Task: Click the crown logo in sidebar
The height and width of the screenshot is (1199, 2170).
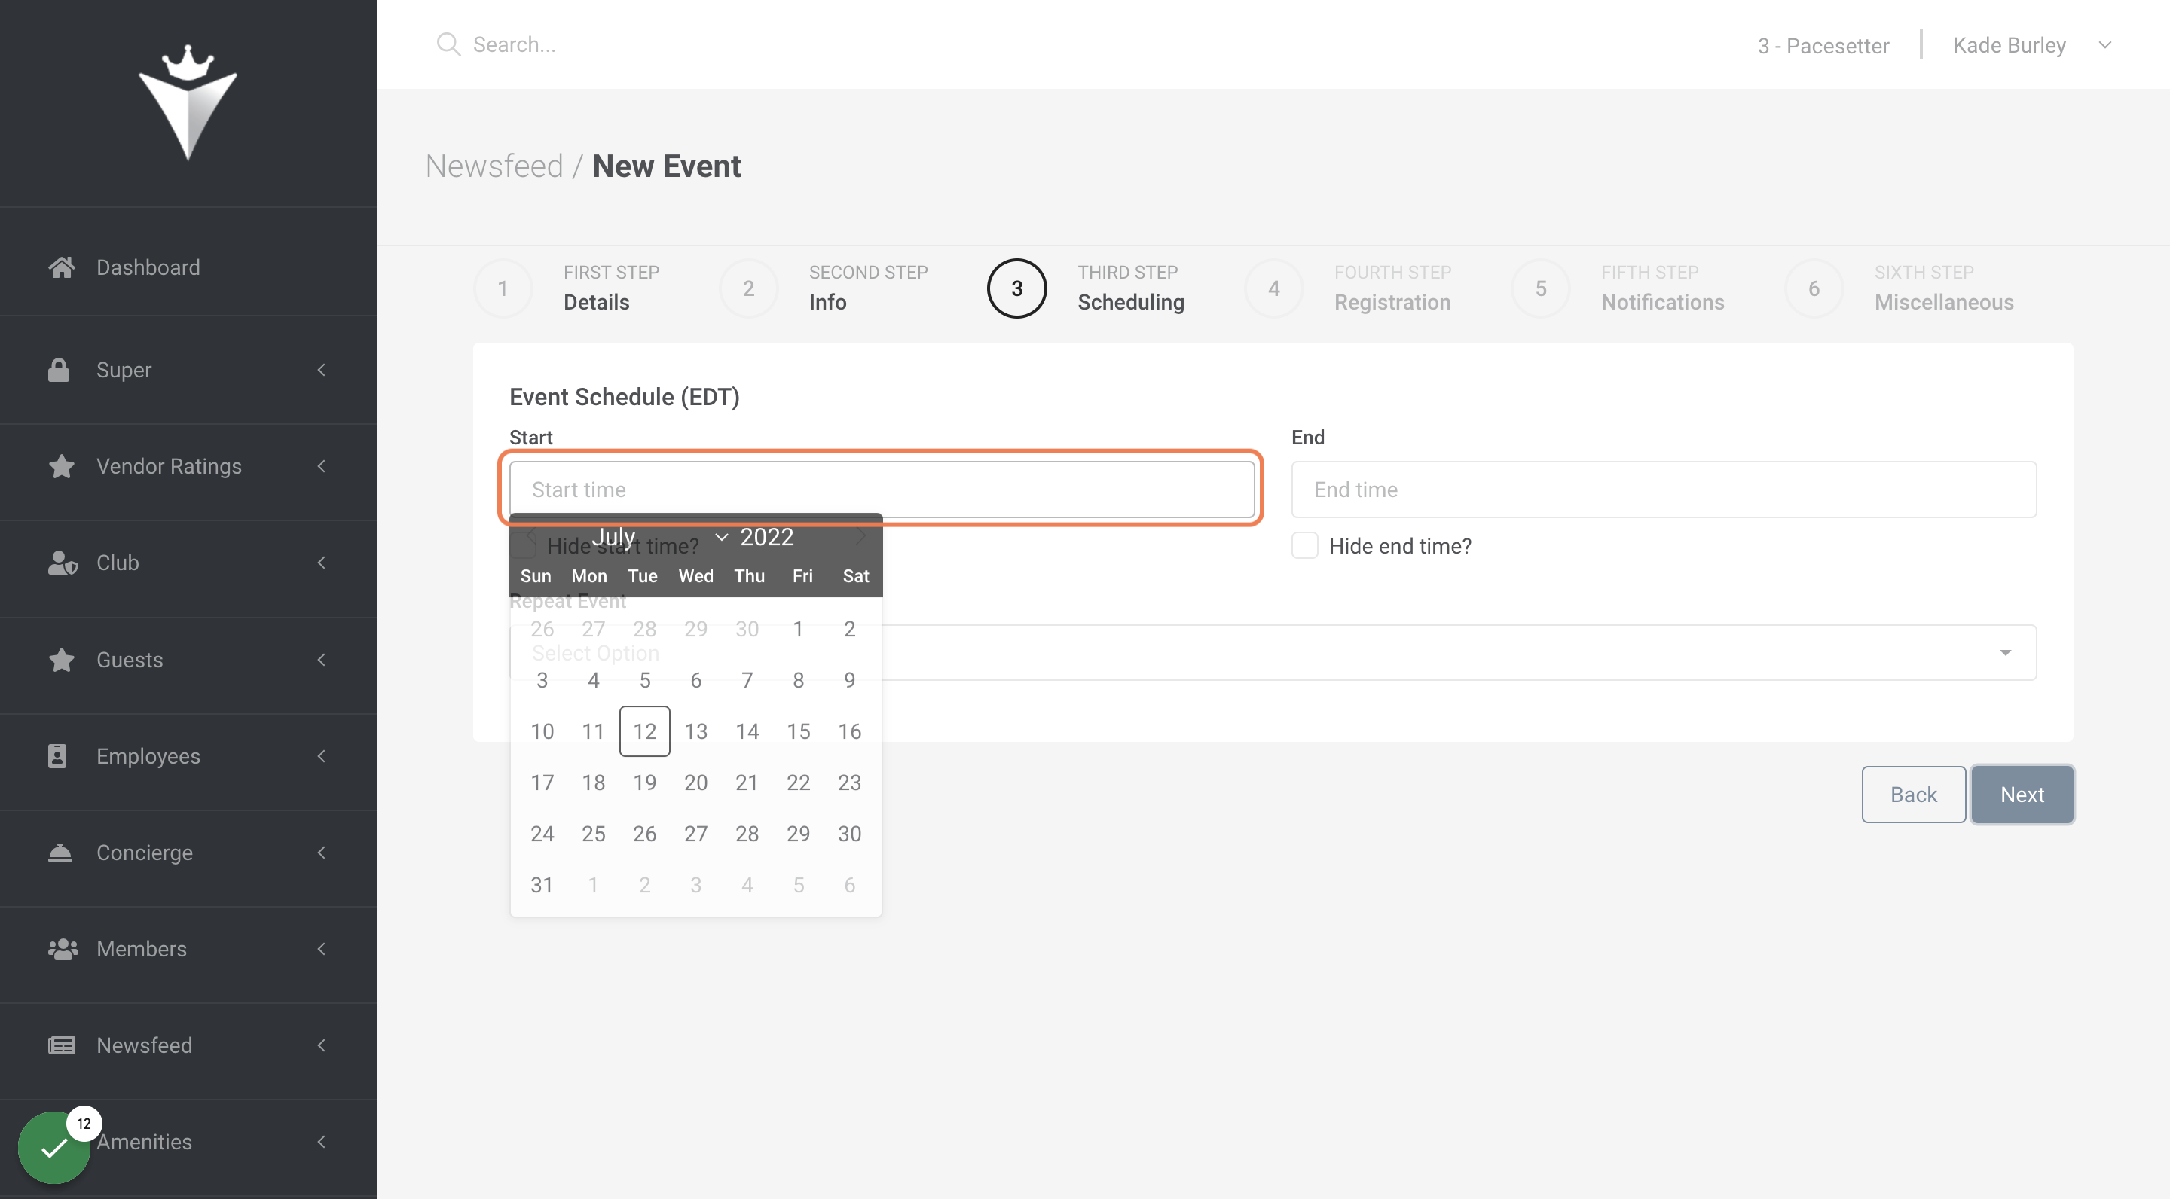Action: (x=188, y=102)
